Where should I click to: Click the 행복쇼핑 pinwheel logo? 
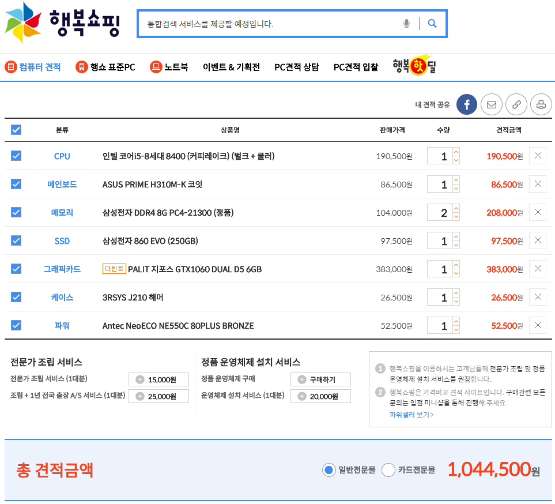pos(23,22)
